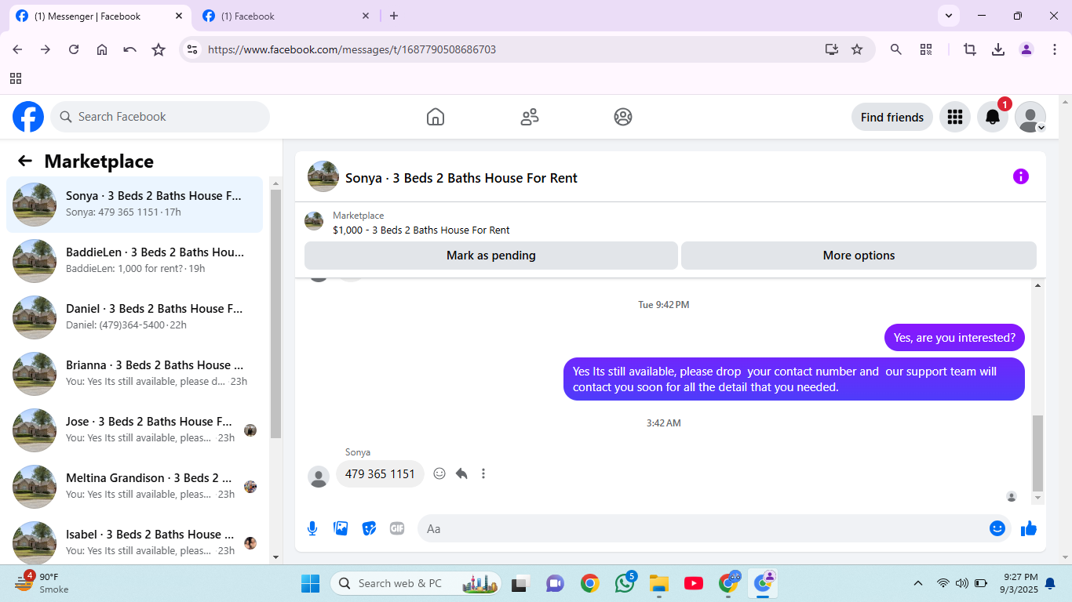Open the BaddieLen conversation
Viewport: 1072px width, 602px height.
(135, 261)
